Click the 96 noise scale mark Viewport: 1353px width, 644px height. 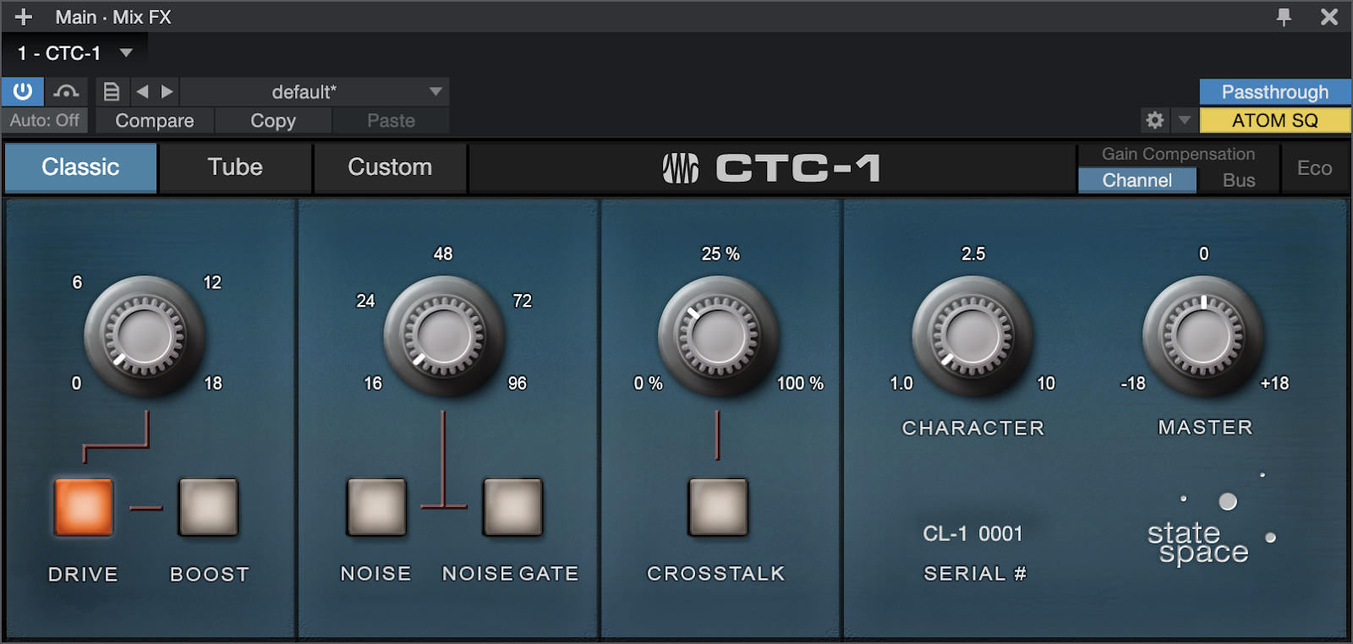click(517, 383)
